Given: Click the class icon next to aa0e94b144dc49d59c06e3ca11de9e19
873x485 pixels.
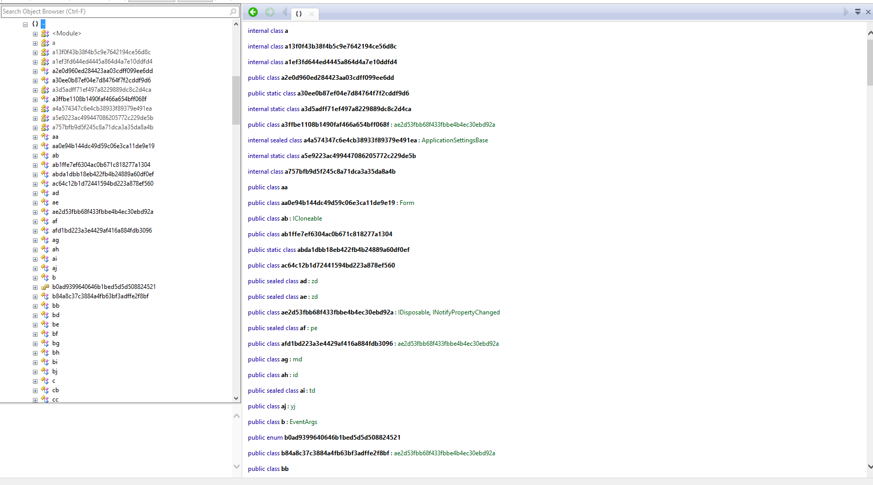Looking at the screenshot, I should 45,146.
